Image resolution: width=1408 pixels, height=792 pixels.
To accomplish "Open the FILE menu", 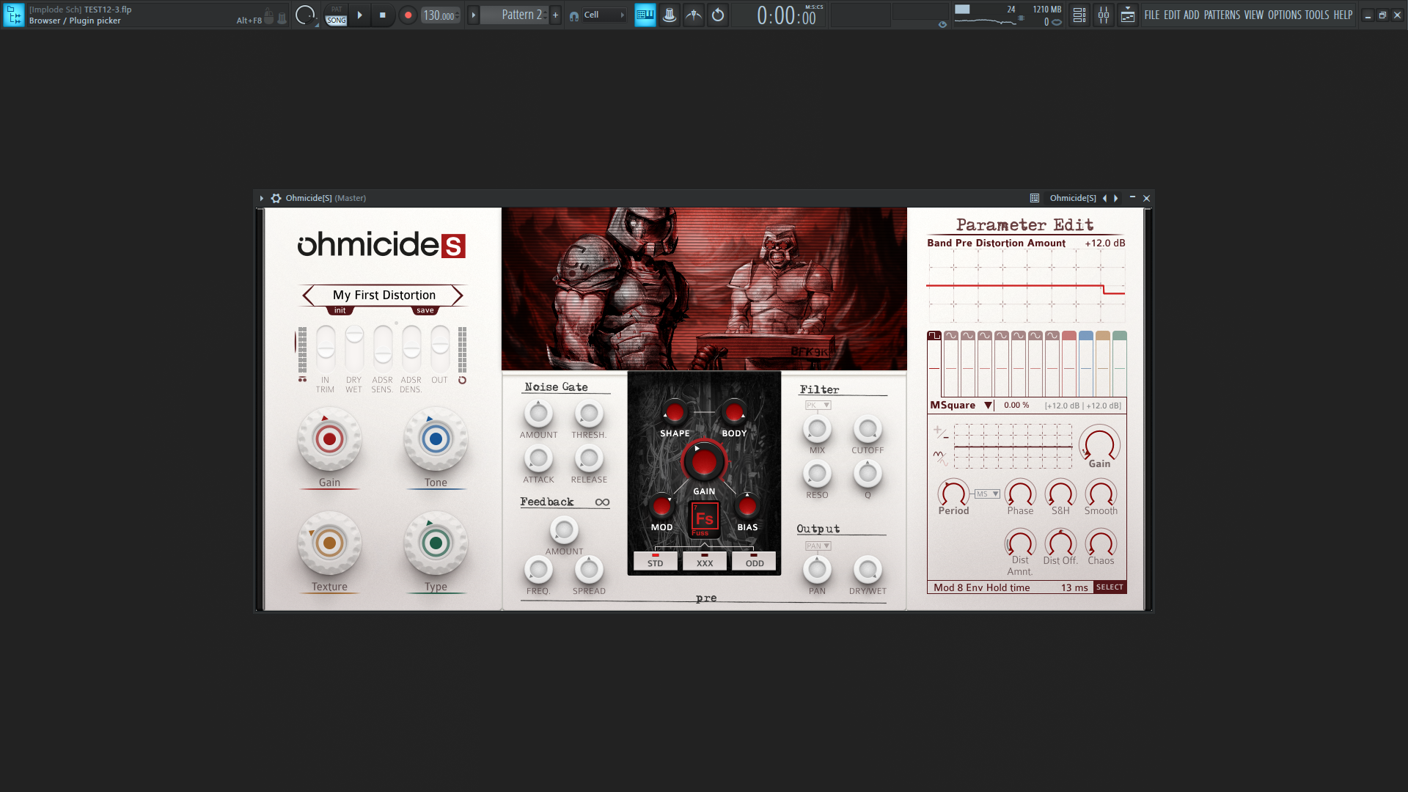I will pos(1152,15).
